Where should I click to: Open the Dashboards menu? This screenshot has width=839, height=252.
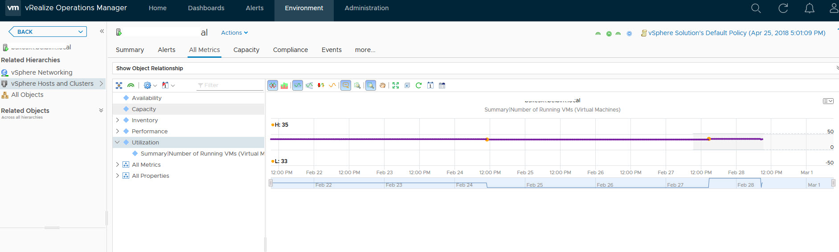(206, 8)
